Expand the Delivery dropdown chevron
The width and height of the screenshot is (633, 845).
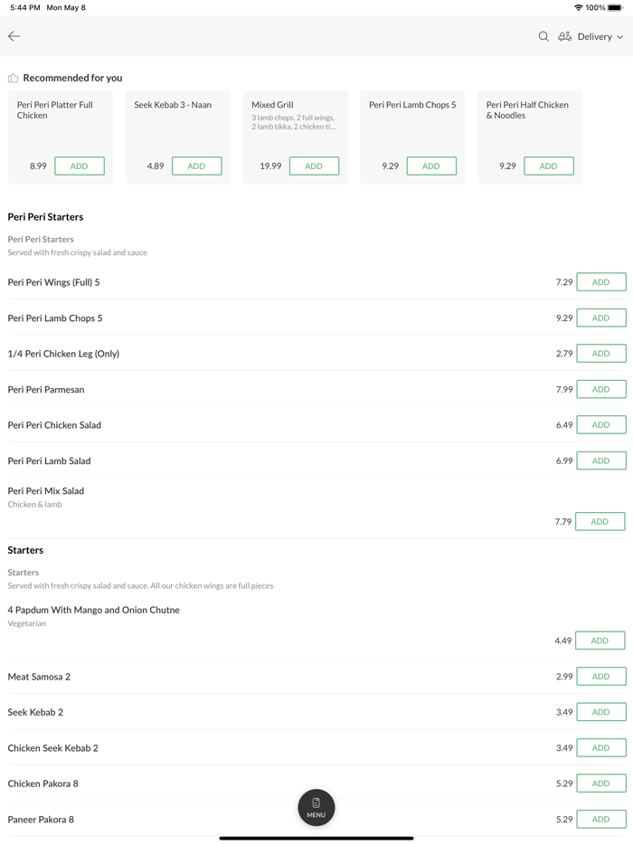620,37
